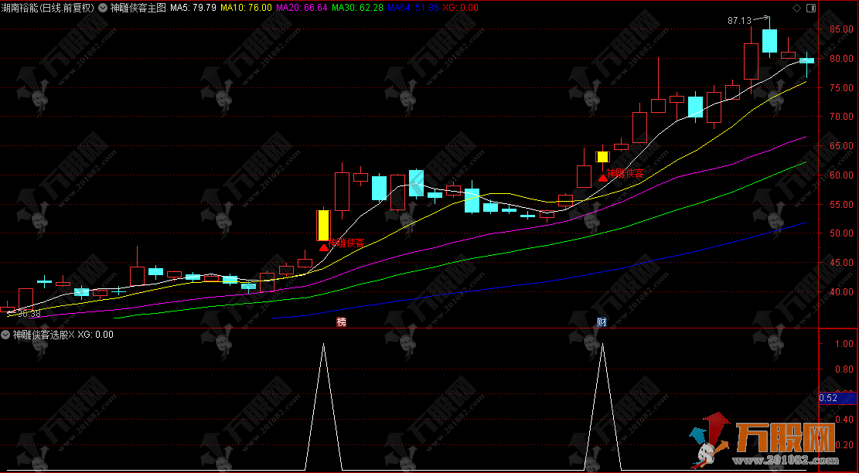Click the 湖南裕能 (日线.前复权) title
The height and width of the screenshot is (473, 859).
pos(48,8)
